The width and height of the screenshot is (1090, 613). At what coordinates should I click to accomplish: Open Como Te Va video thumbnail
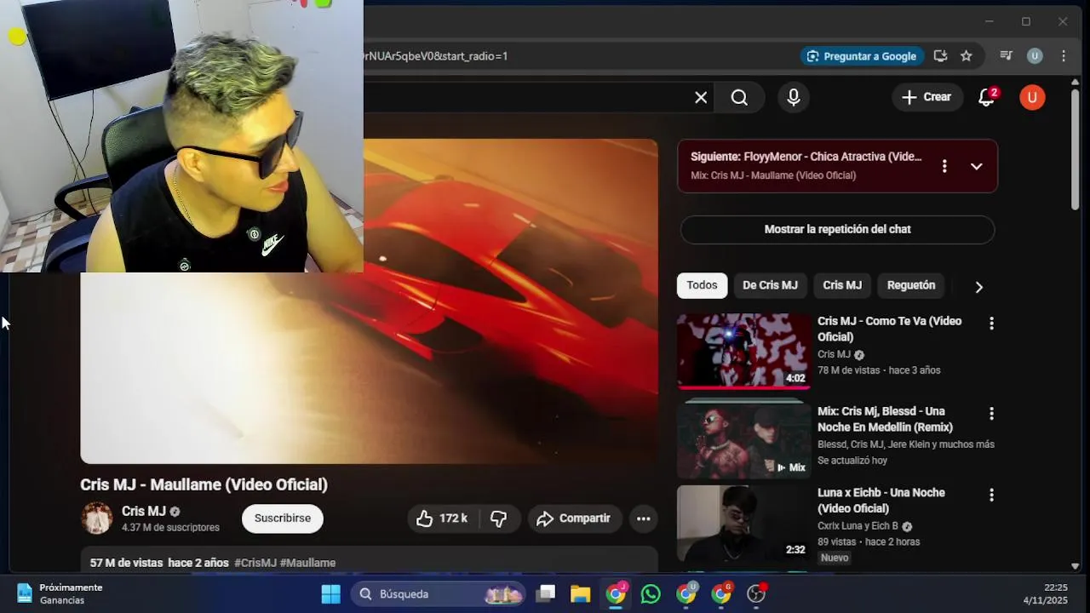click(x=743, y=351)
